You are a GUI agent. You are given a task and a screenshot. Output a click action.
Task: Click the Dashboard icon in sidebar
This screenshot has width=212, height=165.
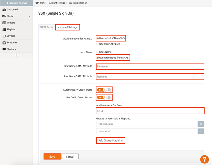pos(4,10)
